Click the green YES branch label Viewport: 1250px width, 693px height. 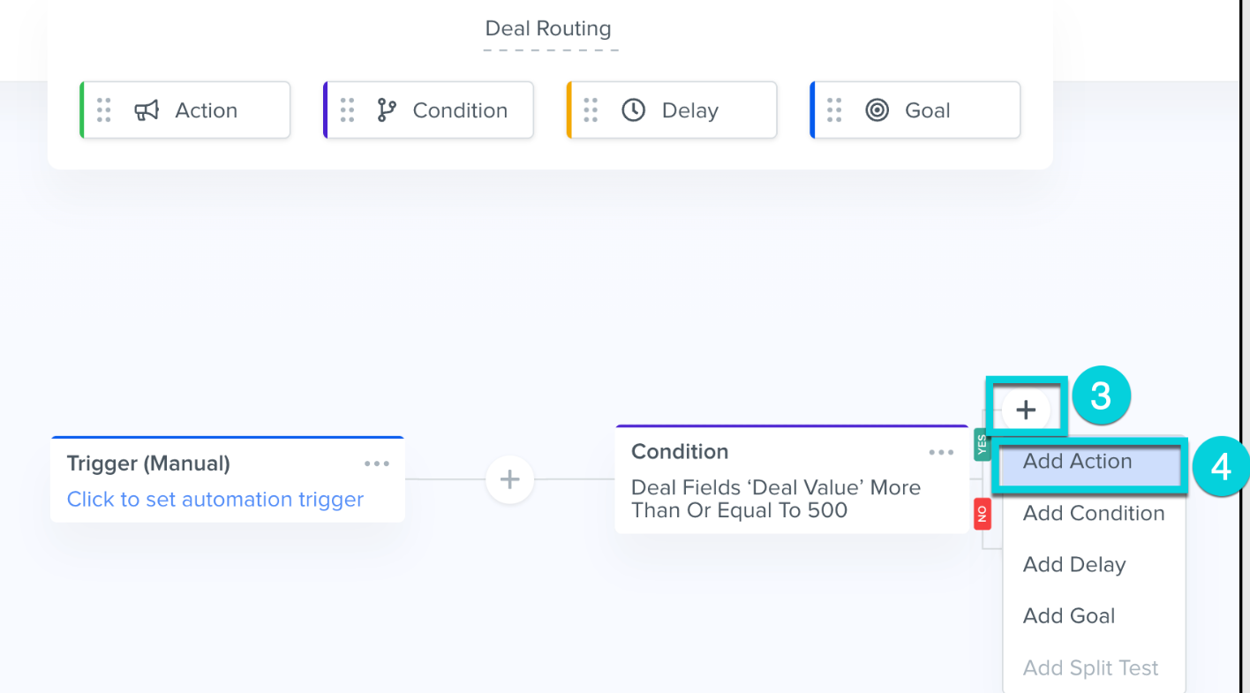pos(982,445)
